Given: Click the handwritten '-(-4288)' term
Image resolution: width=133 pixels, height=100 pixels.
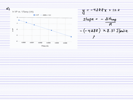Looking at the screenshot, I should click(90, 31).
